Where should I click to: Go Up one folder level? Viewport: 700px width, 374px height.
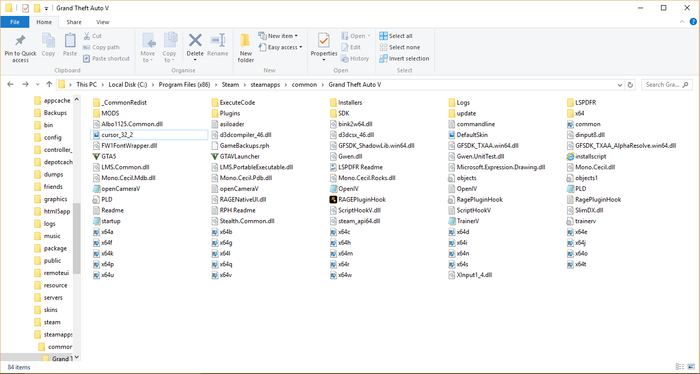49,84
